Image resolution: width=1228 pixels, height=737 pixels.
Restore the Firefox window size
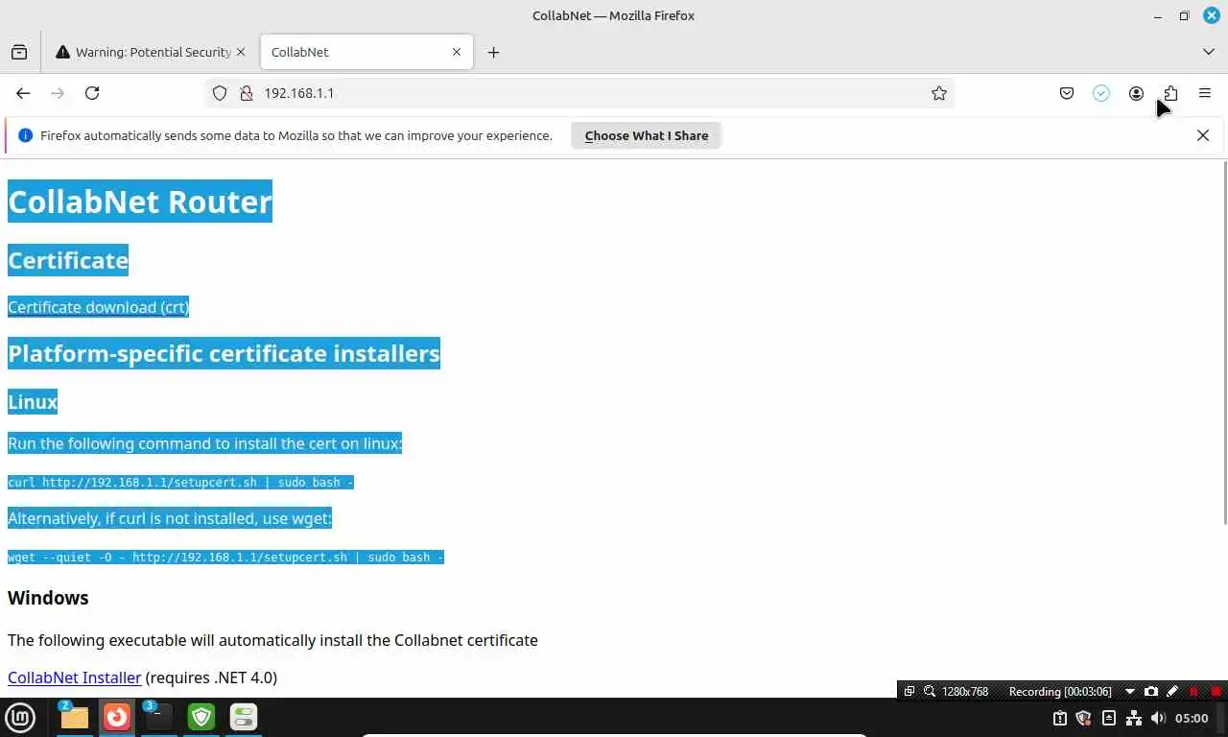pos(1184,15)
